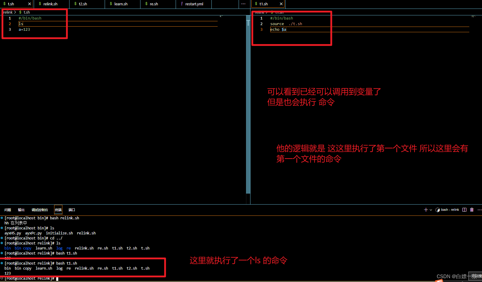
Task: Click line number 3 in t1.sh gutter
Action: (261, 30)
